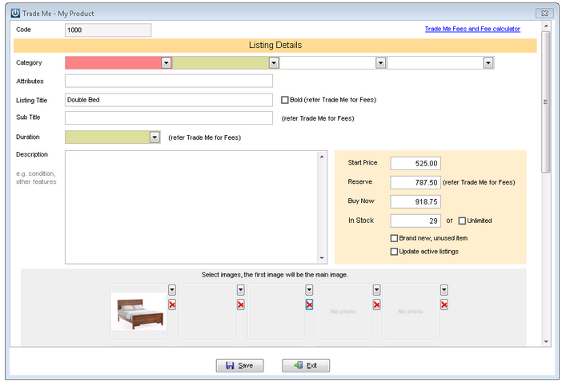Click the Attributes input field
The image size is (562, 382).
click(x=169, y=81)
